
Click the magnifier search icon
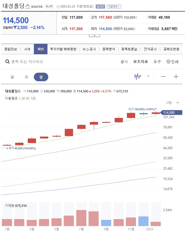[7, 62]
